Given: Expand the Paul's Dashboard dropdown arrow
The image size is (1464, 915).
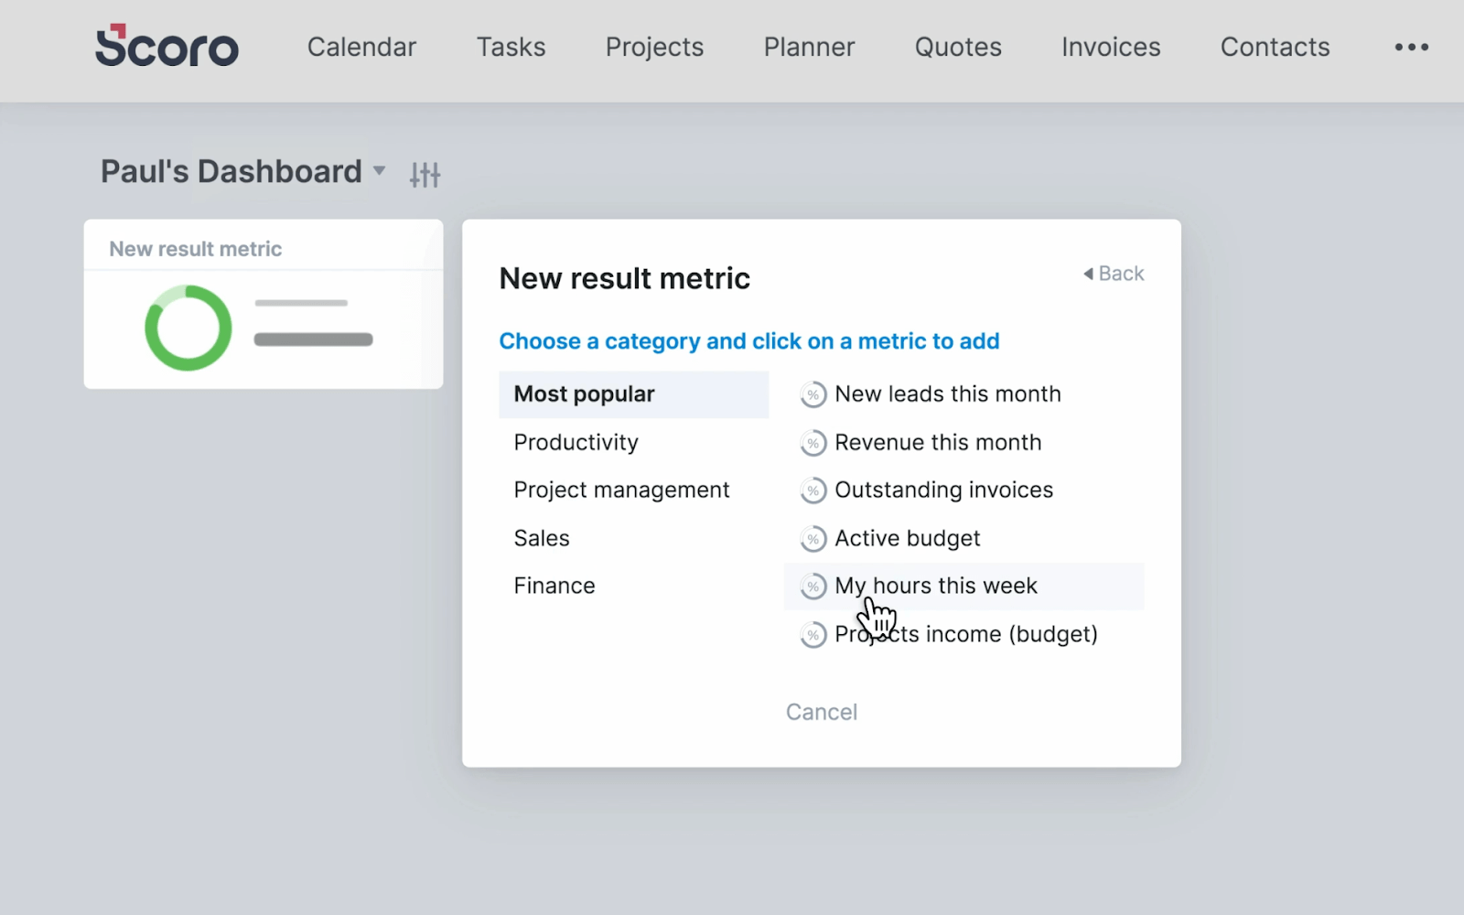Looking at the screenshot, I should click(380, 170).
